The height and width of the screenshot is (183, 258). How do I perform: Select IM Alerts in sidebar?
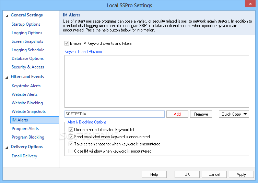(x=35, y=120)
